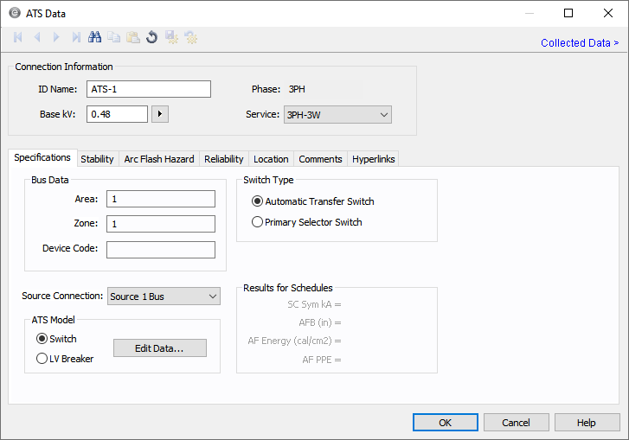Open the Collected Data link
This screenshot has height=440, width=629.
pyautogui.click(x=579, y=43)
